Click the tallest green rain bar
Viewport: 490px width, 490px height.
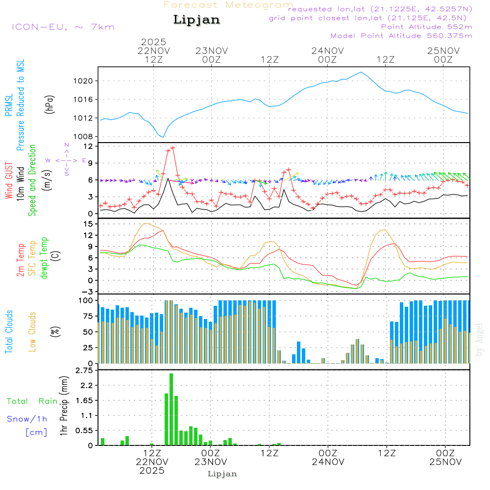pyautogui.click(x=171, y=409)
